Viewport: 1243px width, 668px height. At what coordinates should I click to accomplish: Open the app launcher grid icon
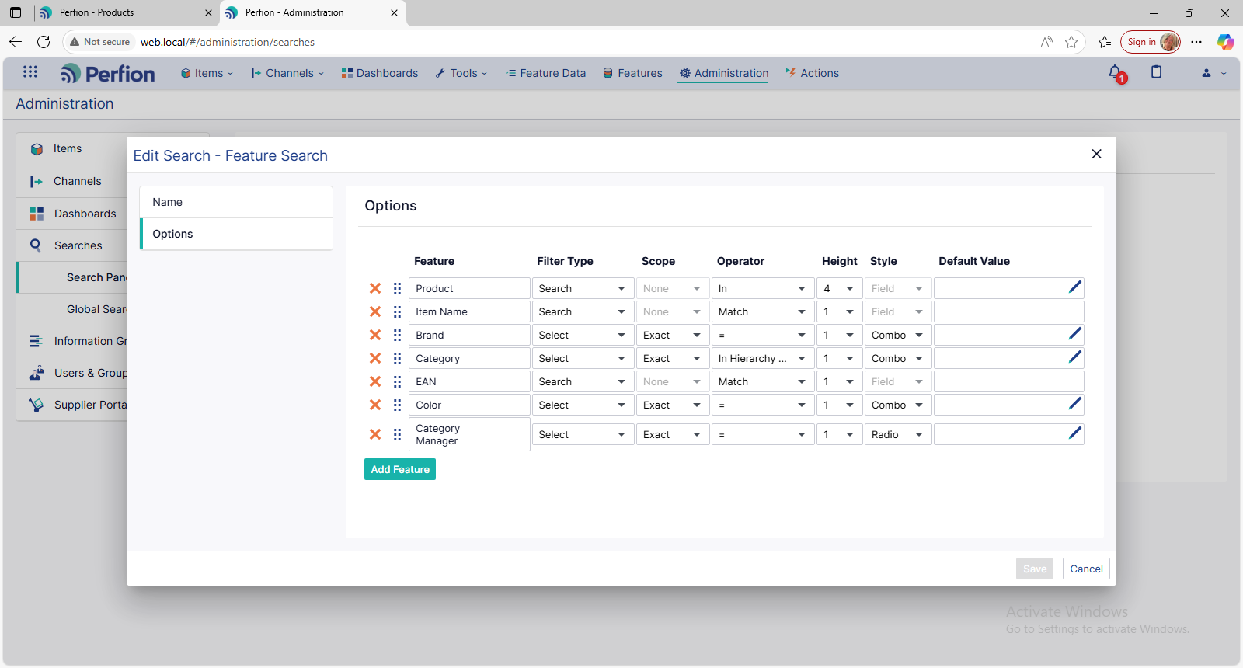[x=30, y=72]
